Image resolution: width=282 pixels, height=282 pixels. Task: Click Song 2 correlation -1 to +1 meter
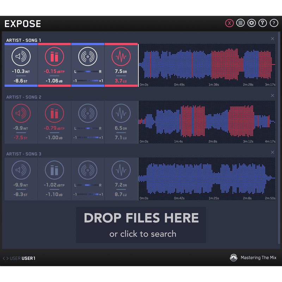click(x=88, y=137)
